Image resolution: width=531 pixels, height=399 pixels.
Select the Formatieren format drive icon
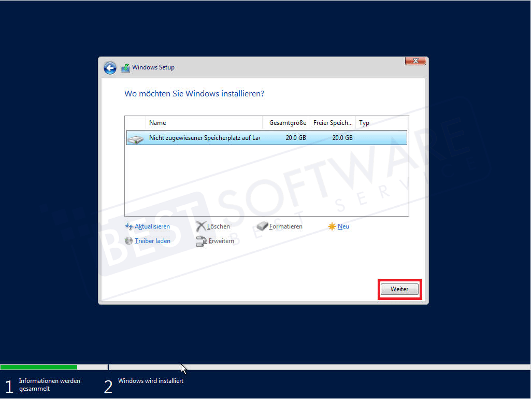[262, 226]
